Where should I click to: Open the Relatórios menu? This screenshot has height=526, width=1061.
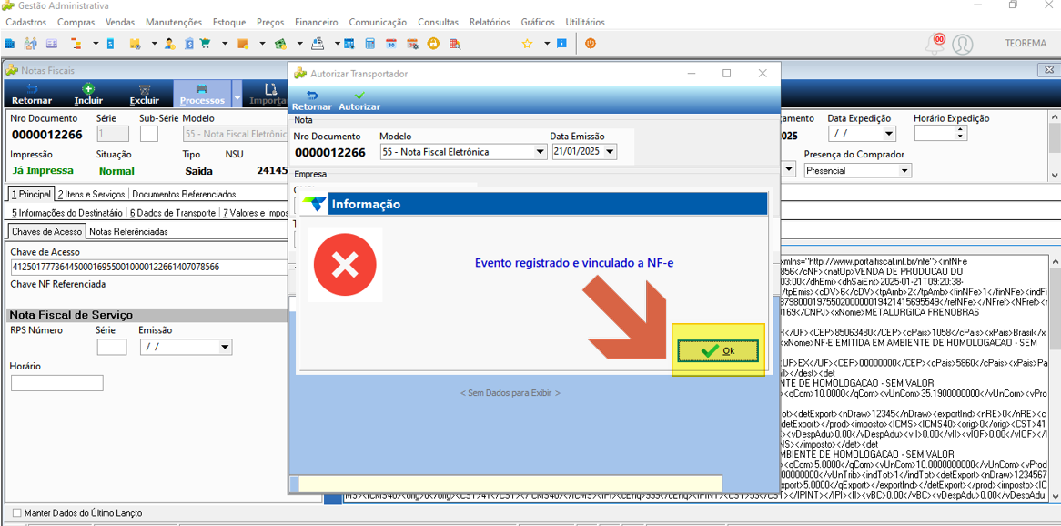click(490, 23)
